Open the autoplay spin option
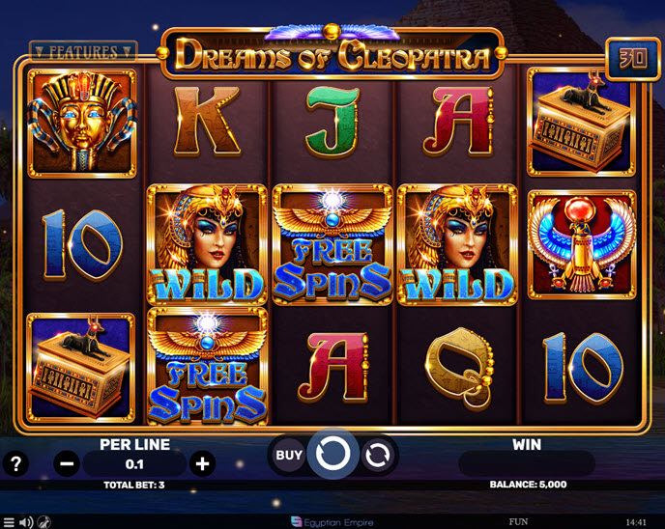The width and height of the screenshot is (665, 529). (x=377, y=456)
